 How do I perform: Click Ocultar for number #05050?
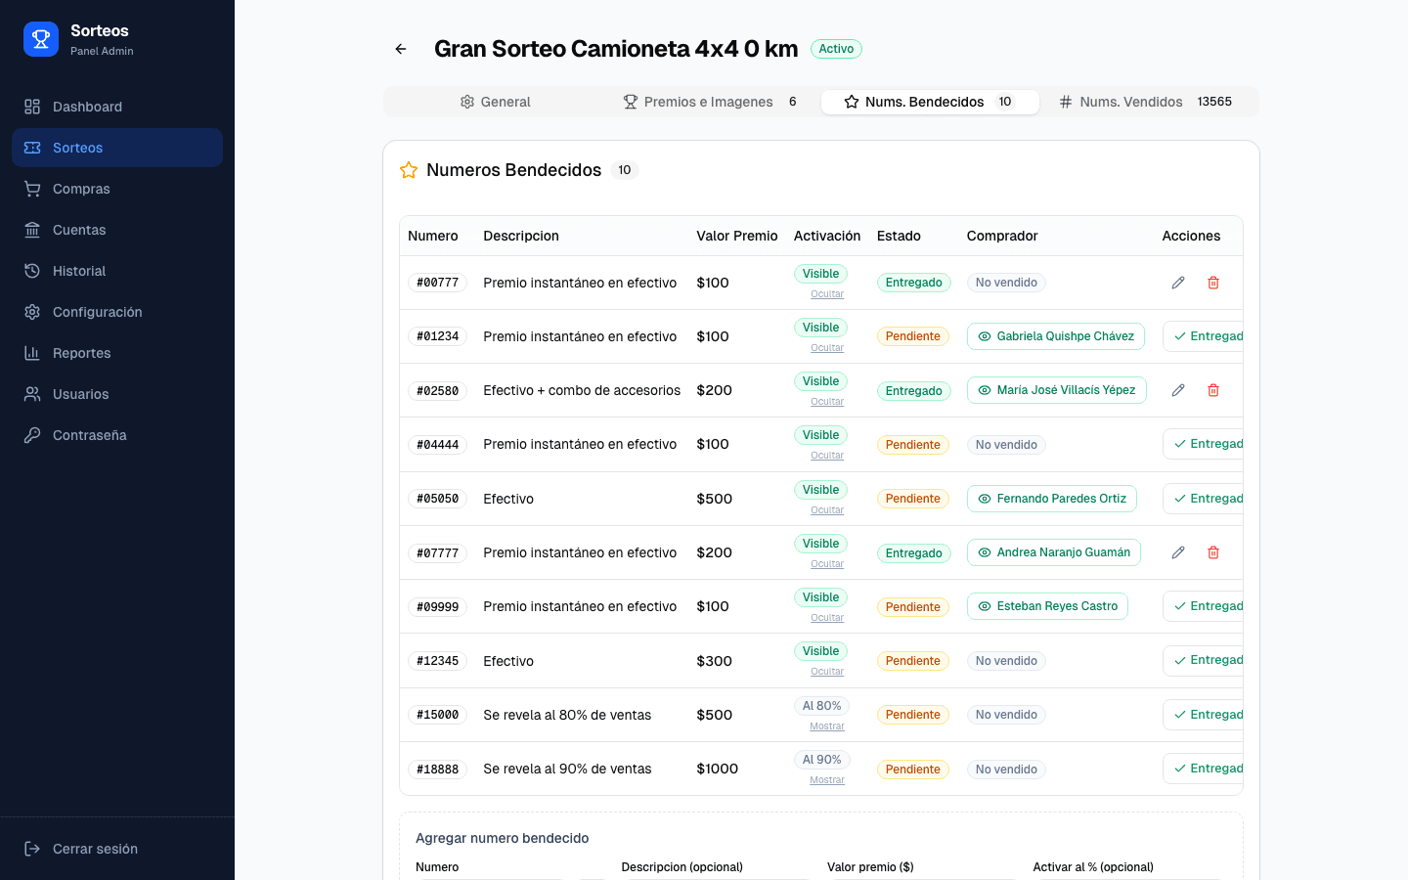pos(827,510)
